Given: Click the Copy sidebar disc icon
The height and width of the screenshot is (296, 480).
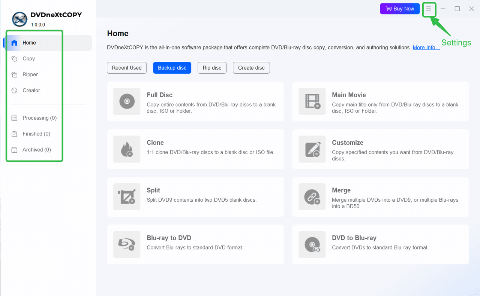Looking at the screenshot, I should pos(14,59).
